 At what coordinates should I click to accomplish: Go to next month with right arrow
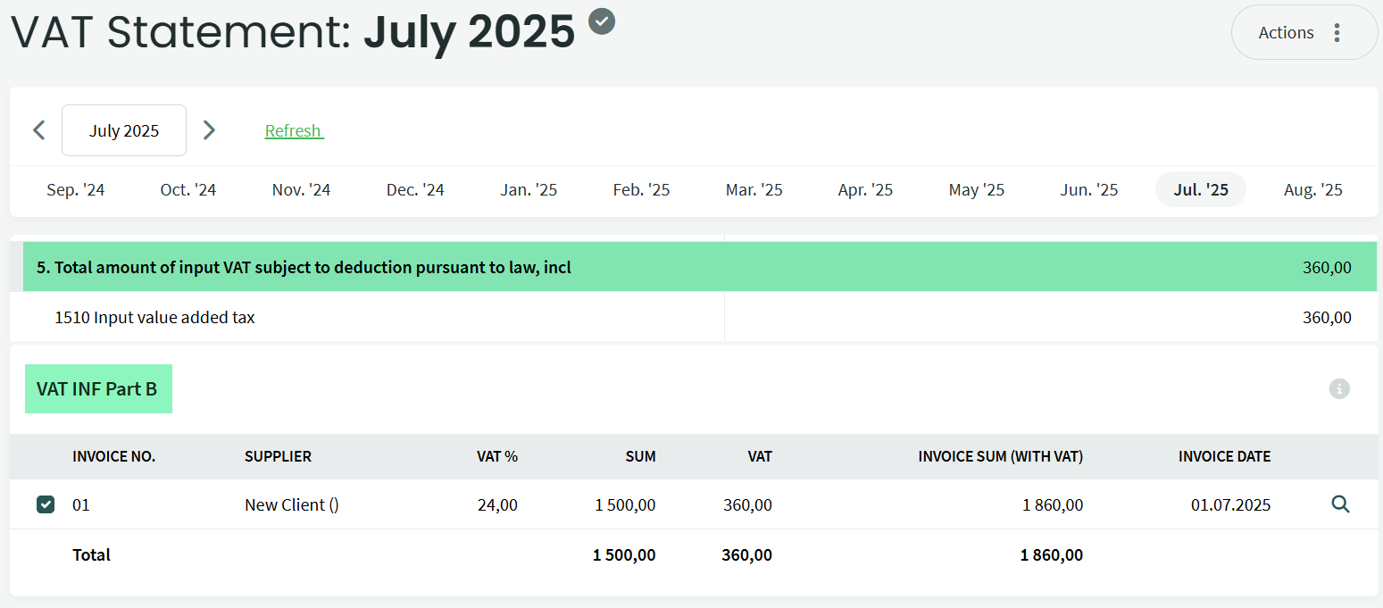pyautogui.click(x=209, y=130)
